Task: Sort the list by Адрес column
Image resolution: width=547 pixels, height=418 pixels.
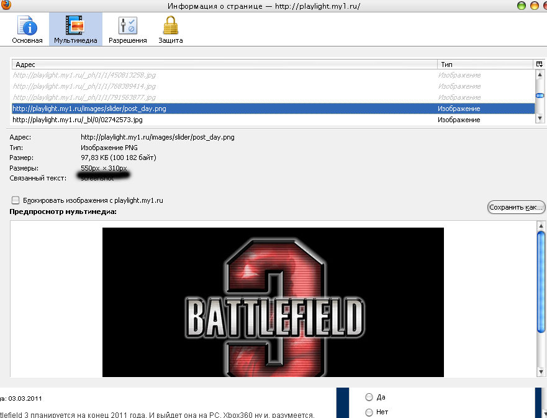Action: [225, 64]
